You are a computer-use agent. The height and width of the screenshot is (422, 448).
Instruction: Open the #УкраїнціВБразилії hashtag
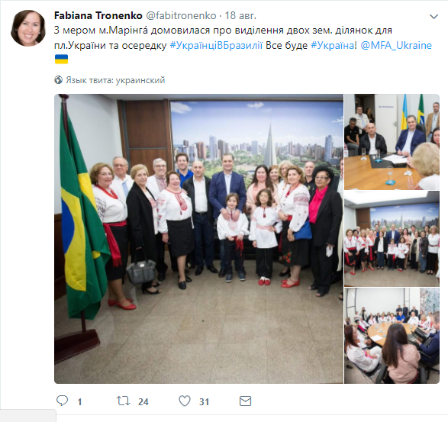(x=216, y=46)
